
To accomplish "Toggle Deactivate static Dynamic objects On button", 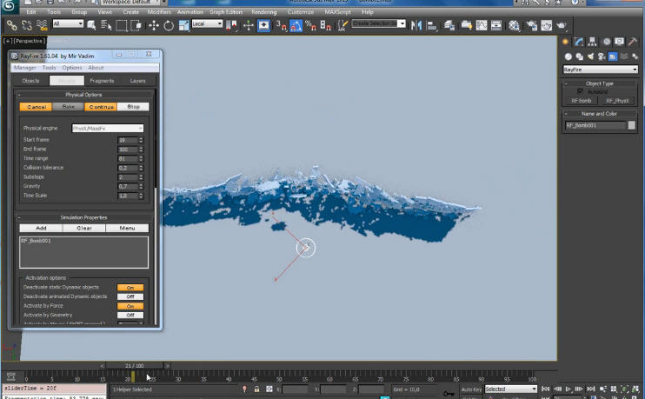I will tap(130, 287).
